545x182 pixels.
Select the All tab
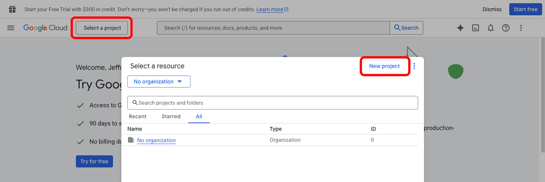tap(199, 116)
